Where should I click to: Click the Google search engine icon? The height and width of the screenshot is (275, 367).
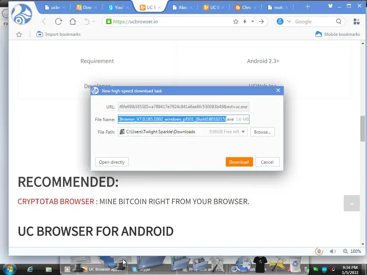tap(280, 21)
